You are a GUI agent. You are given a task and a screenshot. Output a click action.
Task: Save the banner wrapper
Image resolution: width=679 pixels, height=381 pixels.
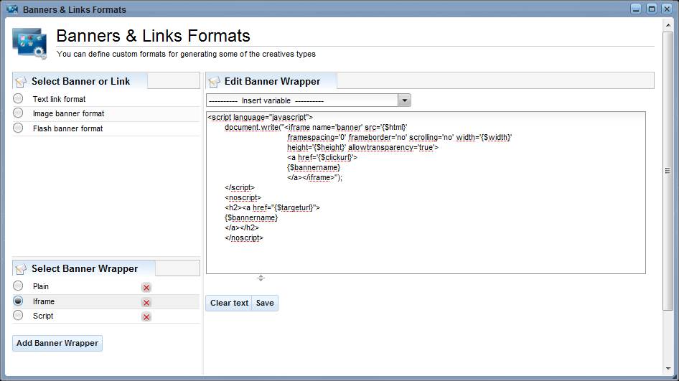pos(265,303)
